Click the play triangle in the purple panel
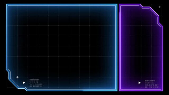The image size is (169, 95). tap(140, 83)
